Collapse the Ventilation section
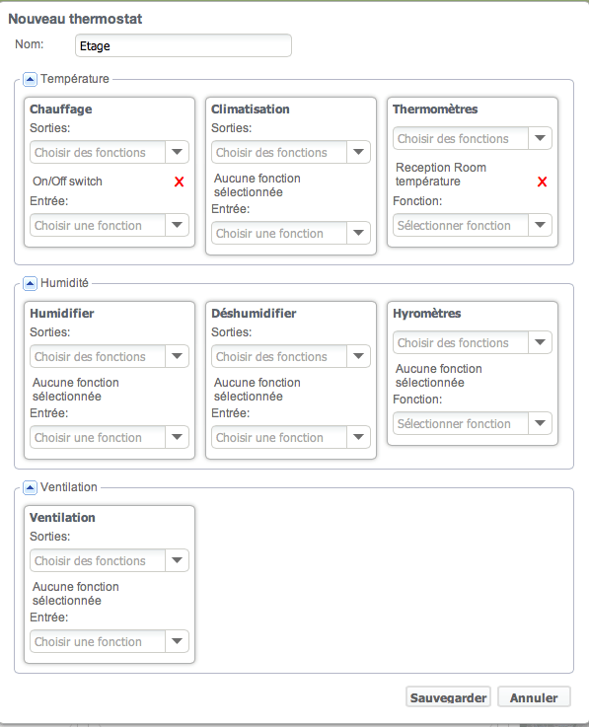The height and width of the screenshot is (727, 589). [30, 487]
